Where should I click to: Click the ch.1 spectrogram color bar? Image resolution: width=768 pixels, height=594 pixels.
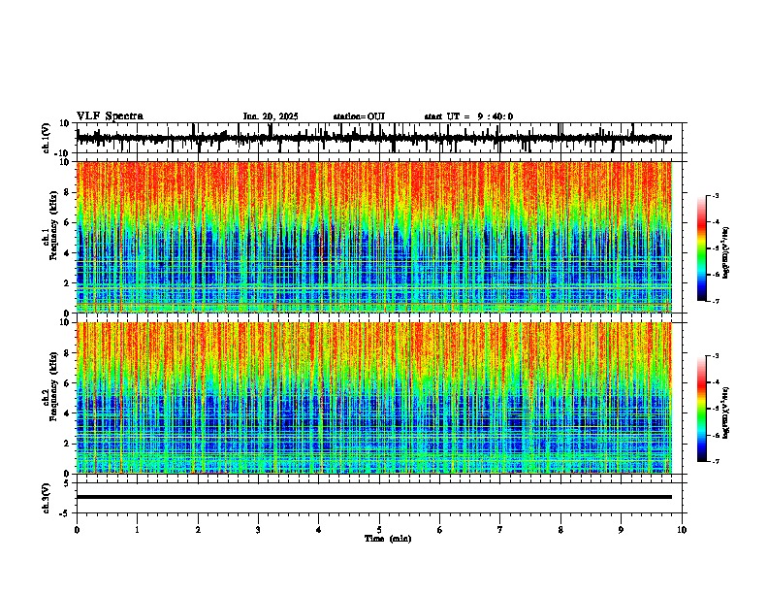point(701,248)
